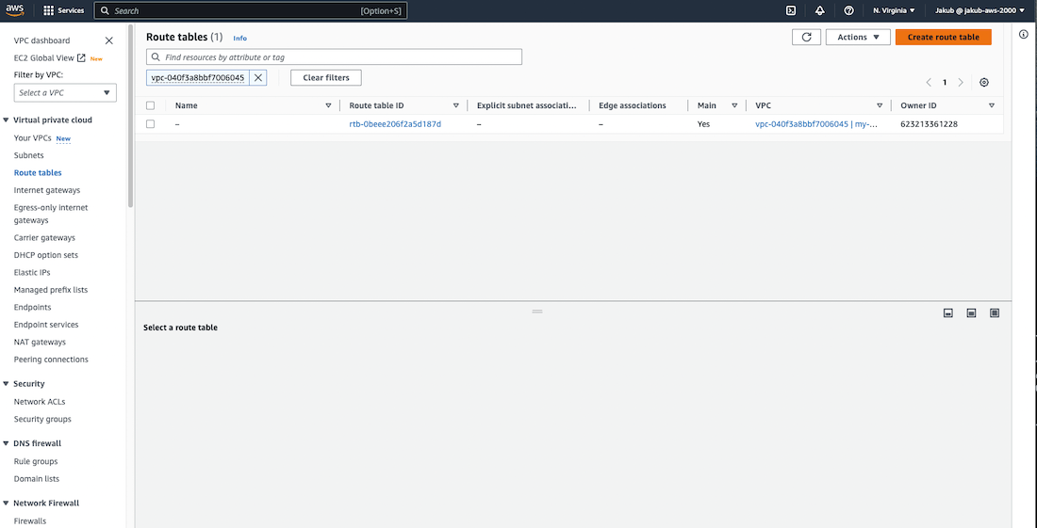Screen dimensions: 1037x528
Task: Open the notifications bell
Action: click(819, 10)
